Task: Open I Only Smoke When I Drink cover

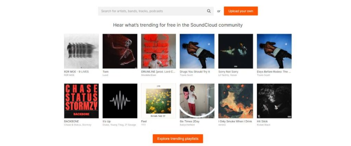Action: (235, 101)
